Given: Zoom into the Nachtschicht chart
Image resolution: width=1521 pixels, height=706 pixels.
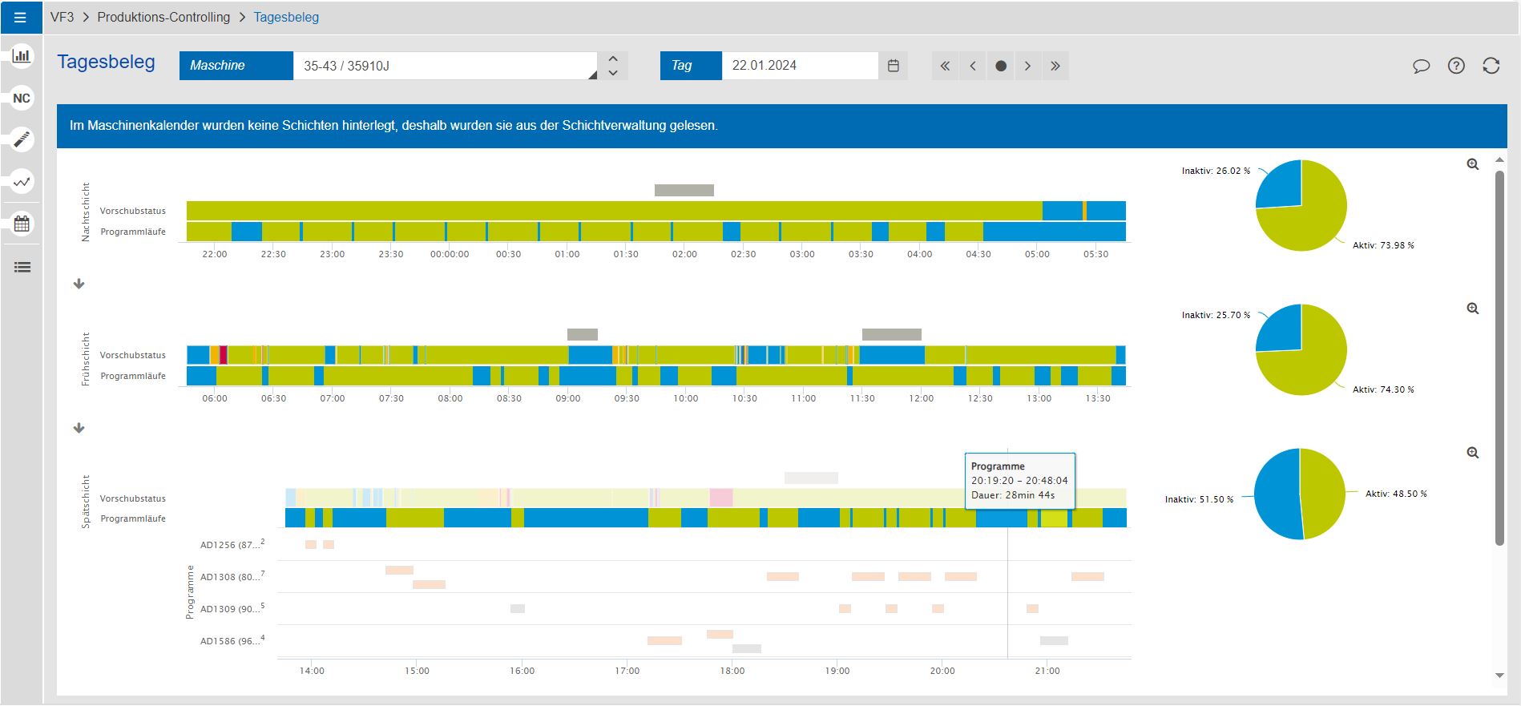Looking at the screenshot, I should pos(1472,164).
